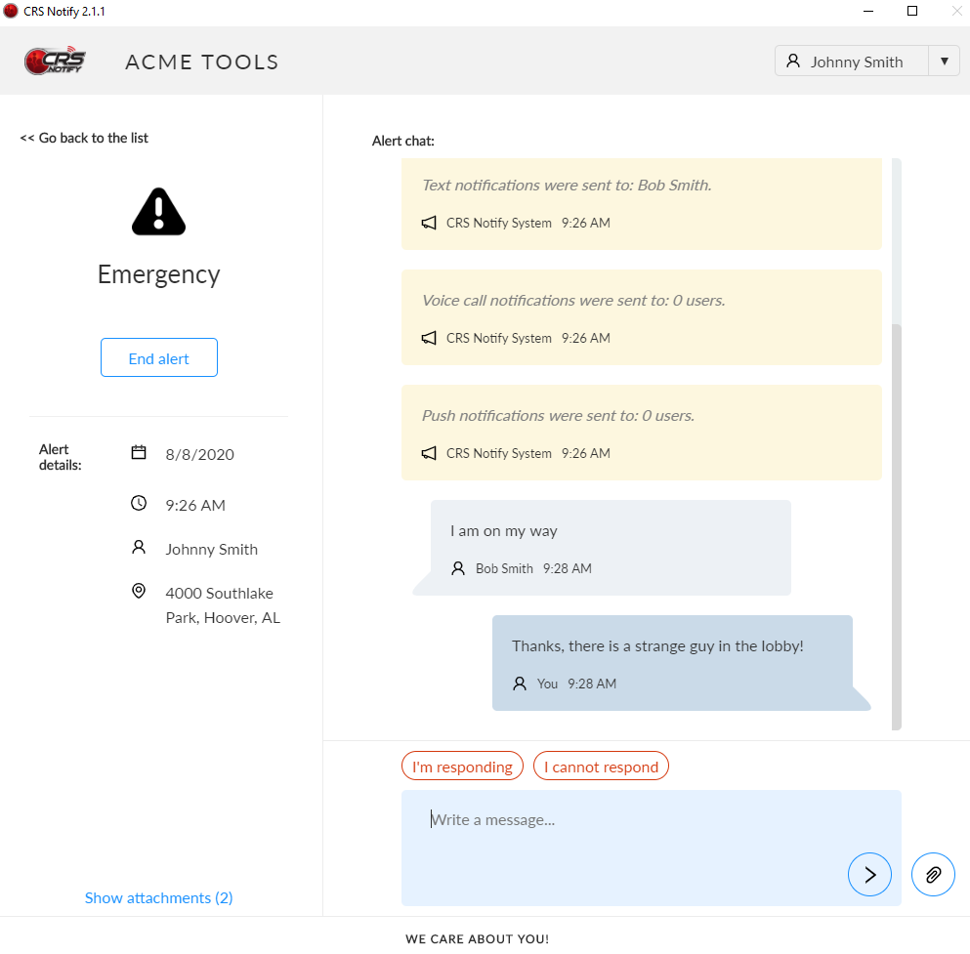This screenshot has height=954, width=970.
Task: Go back to the list
Action: pyautogui.click(x=84, y=138)
